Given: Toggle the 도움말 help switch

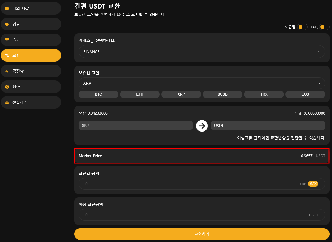Looking at the screenshot, I should [x=302, y=27].
